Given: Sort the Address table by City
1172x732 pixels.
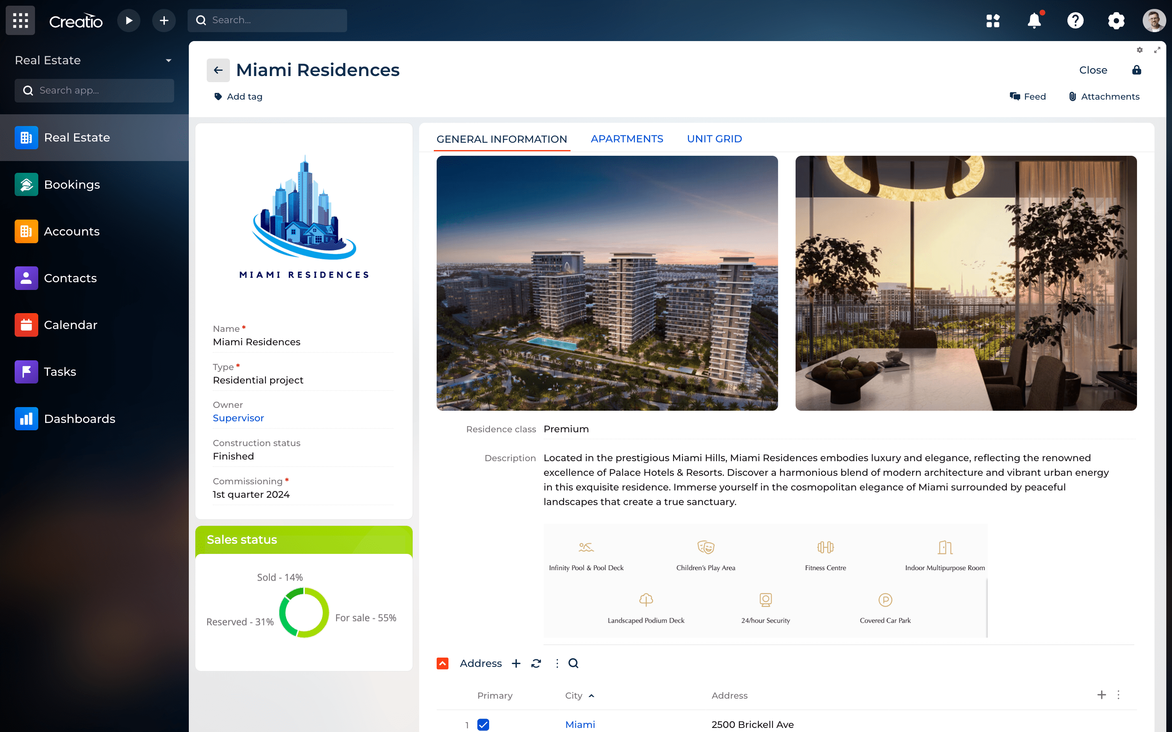Looking at the screenshot, I should 579,695.
